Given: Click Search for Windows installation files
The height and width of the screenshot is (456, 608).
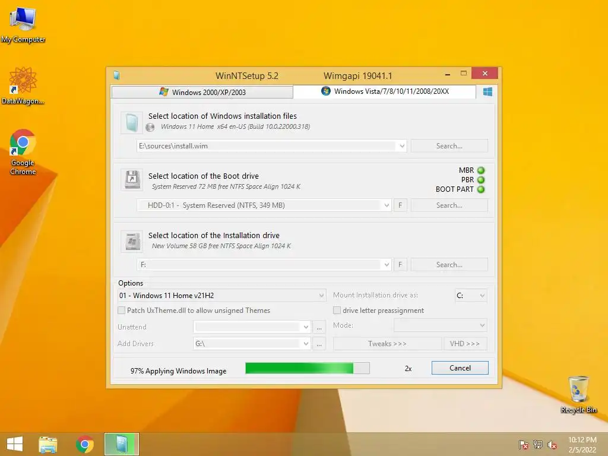Looking at the screenshot, I should (x=449, y=146).
